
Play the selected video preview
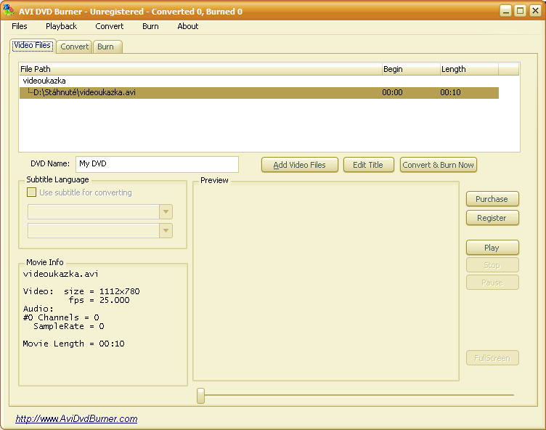coord(492,248)
